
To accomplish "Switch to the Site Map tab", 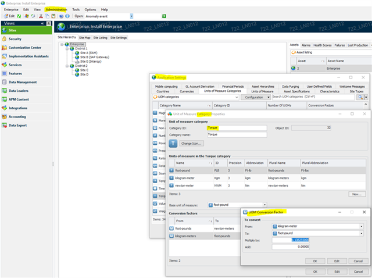I will point(85,37).
